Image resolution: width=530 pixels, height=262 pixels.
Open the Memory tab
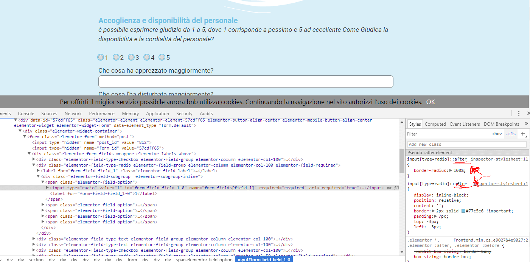pyautogui.click(x=130, y=114)
